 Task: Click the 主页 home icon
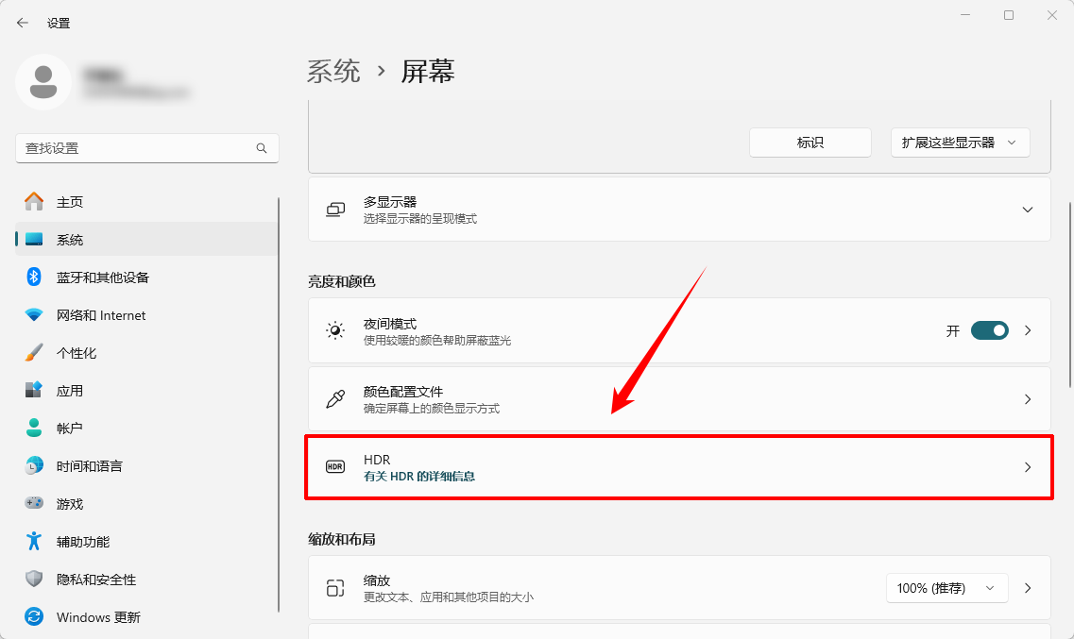coord(34,202)
